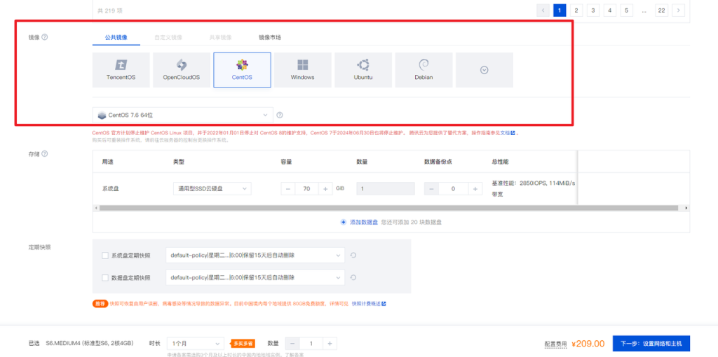The width and height of the screenshot is (718, 357).
Task: Open 文档 link in CentOS notice
Action: point(505,133)
